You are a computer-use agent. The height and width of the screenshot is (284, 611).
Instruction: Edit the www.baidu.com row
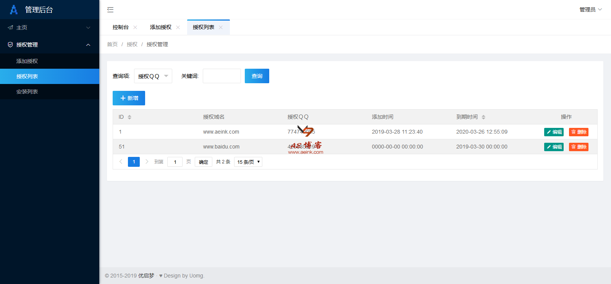pyautogui.click(x=554, y=147)
